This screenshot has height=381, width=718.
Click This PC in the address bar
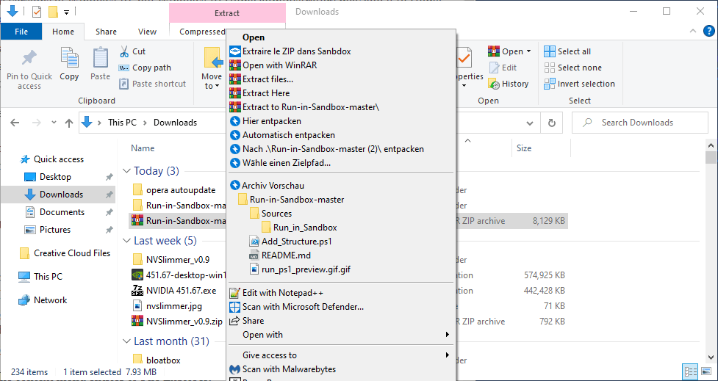122,123
